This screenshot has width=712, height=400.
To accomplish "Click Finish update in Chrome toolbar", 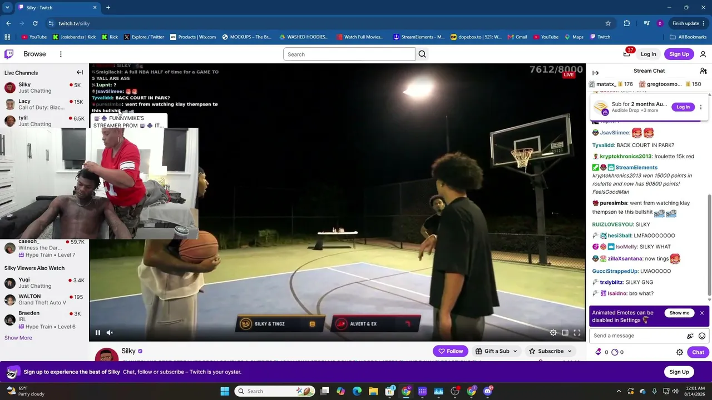I will click(686, 23).
